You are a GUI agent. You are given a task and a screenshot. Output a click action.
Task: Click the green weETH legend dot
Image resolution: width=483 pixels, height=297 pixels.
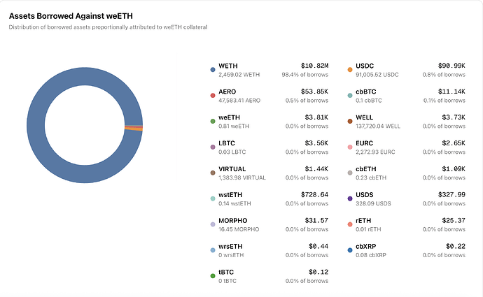[x=212, y=121]
